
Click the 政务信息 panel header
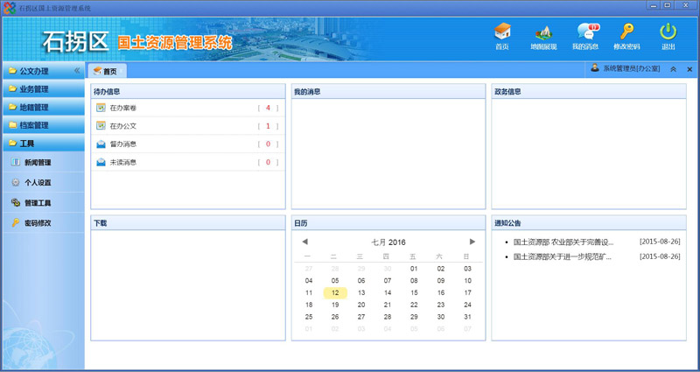click(x=589, y=92)
